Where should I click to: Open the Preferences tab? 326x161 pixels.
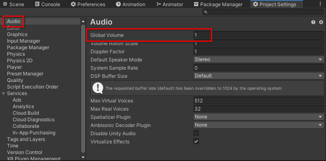tap(88, 4)
